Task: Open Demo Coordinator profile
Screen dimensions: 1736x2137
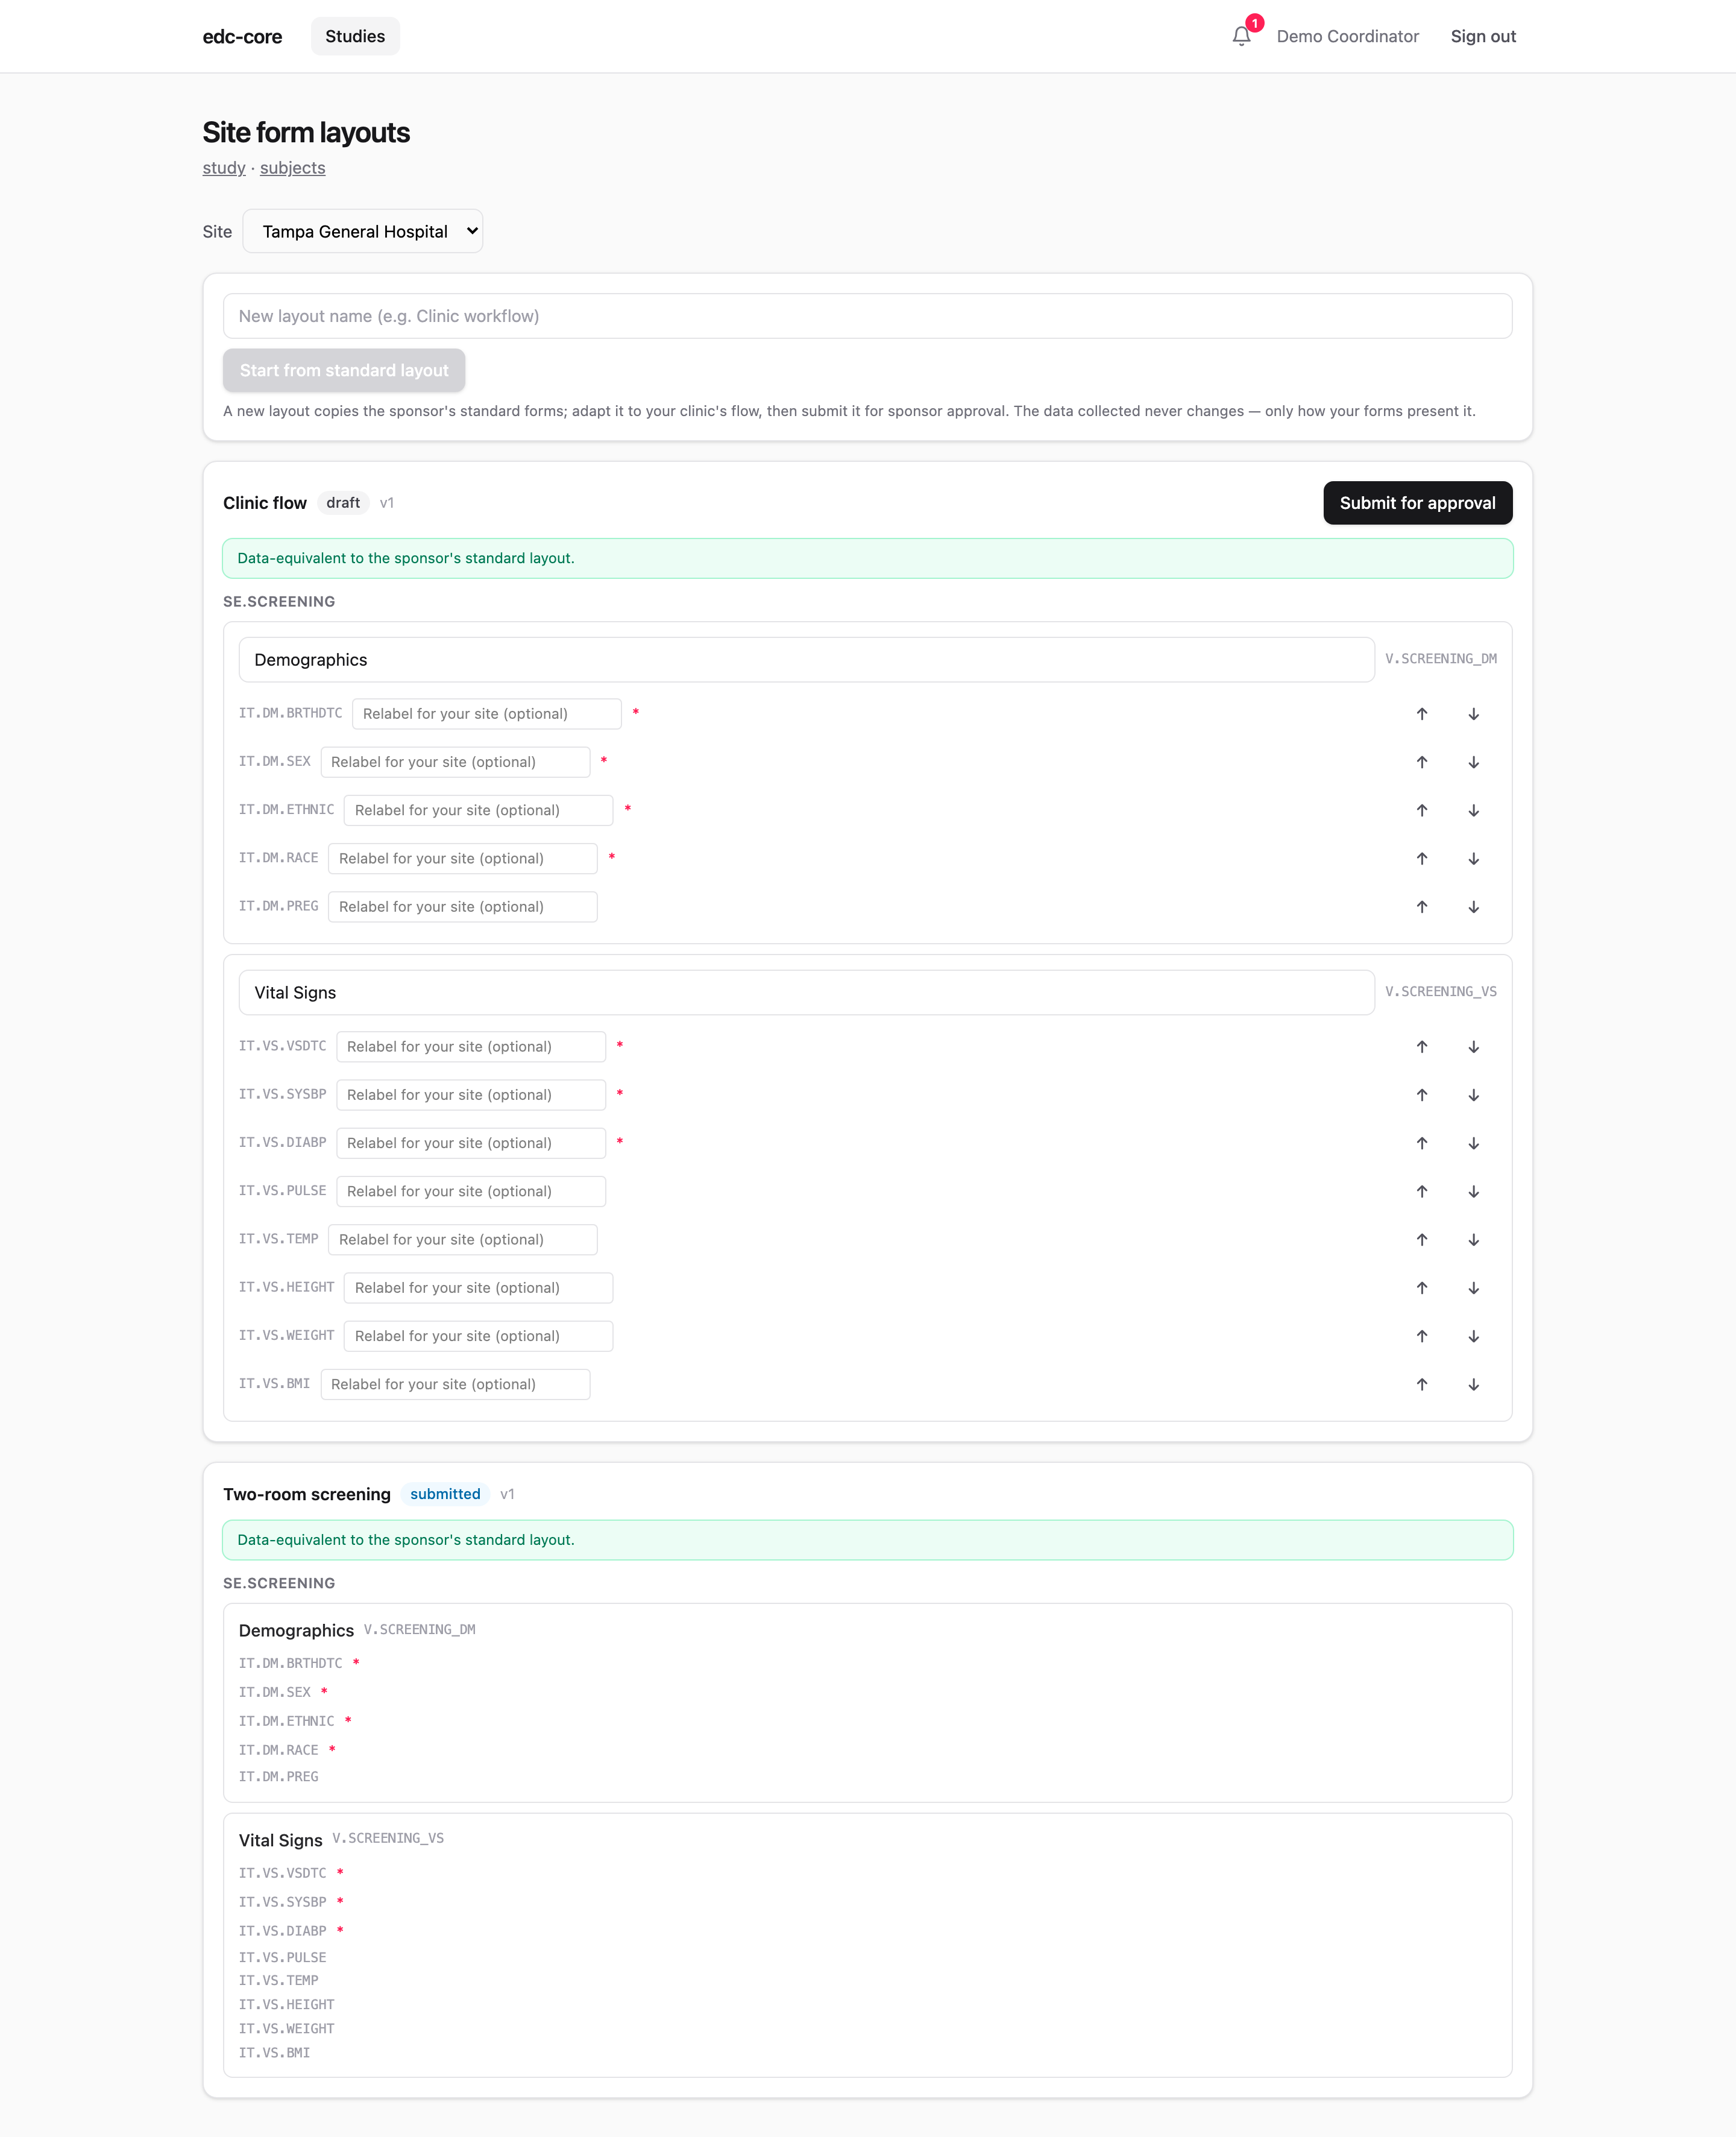Action: pos(1347,36)
